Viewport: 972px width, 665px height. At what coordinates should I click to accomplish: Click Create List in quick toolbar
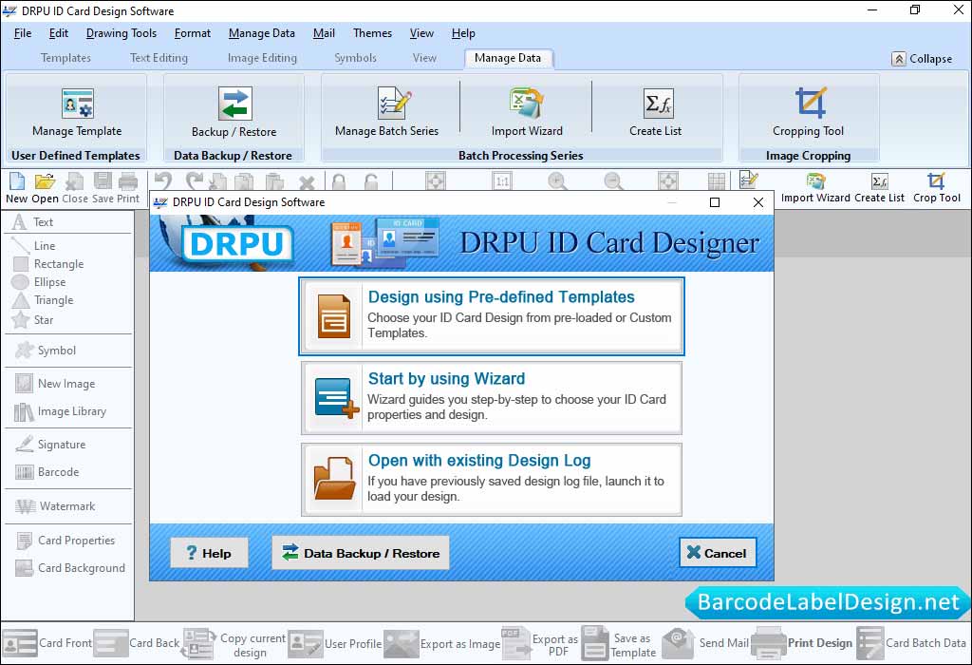tap(879, 189)
